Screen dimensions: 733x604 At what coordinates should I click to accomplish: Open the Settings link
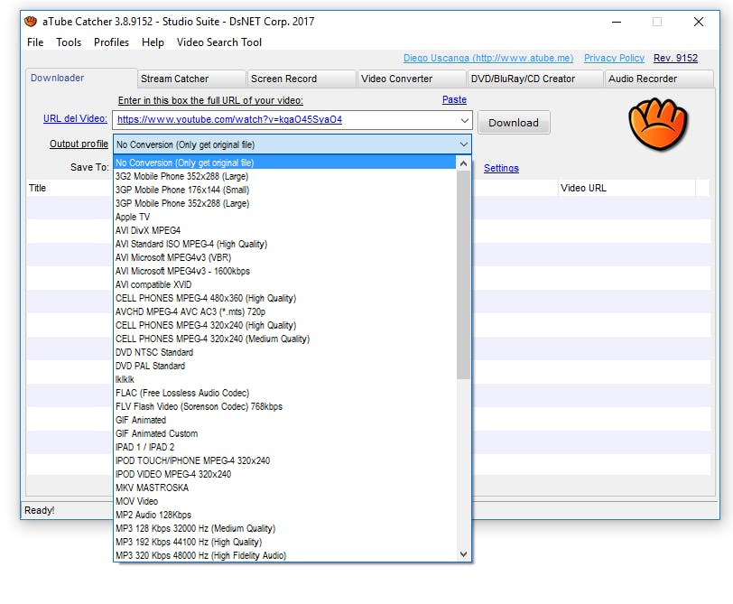click(501, 168)
